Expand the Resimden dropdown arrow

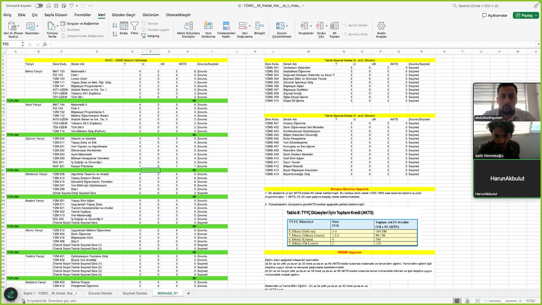(38, 27)
